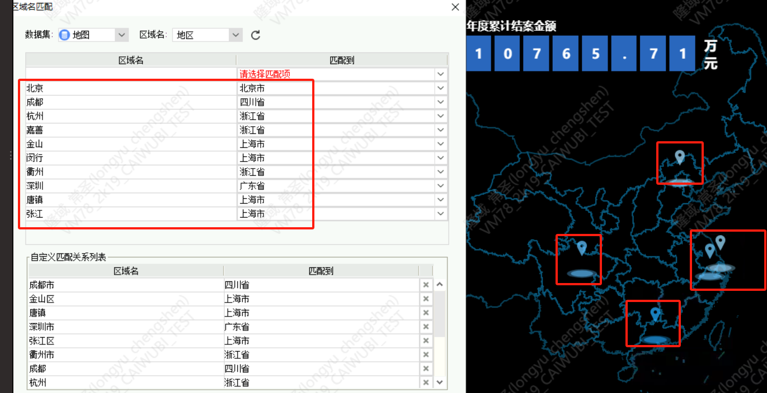Expand the 请选择匹配项 dropdown
This screenshot has height=393, width=767.
coord(441,74)
